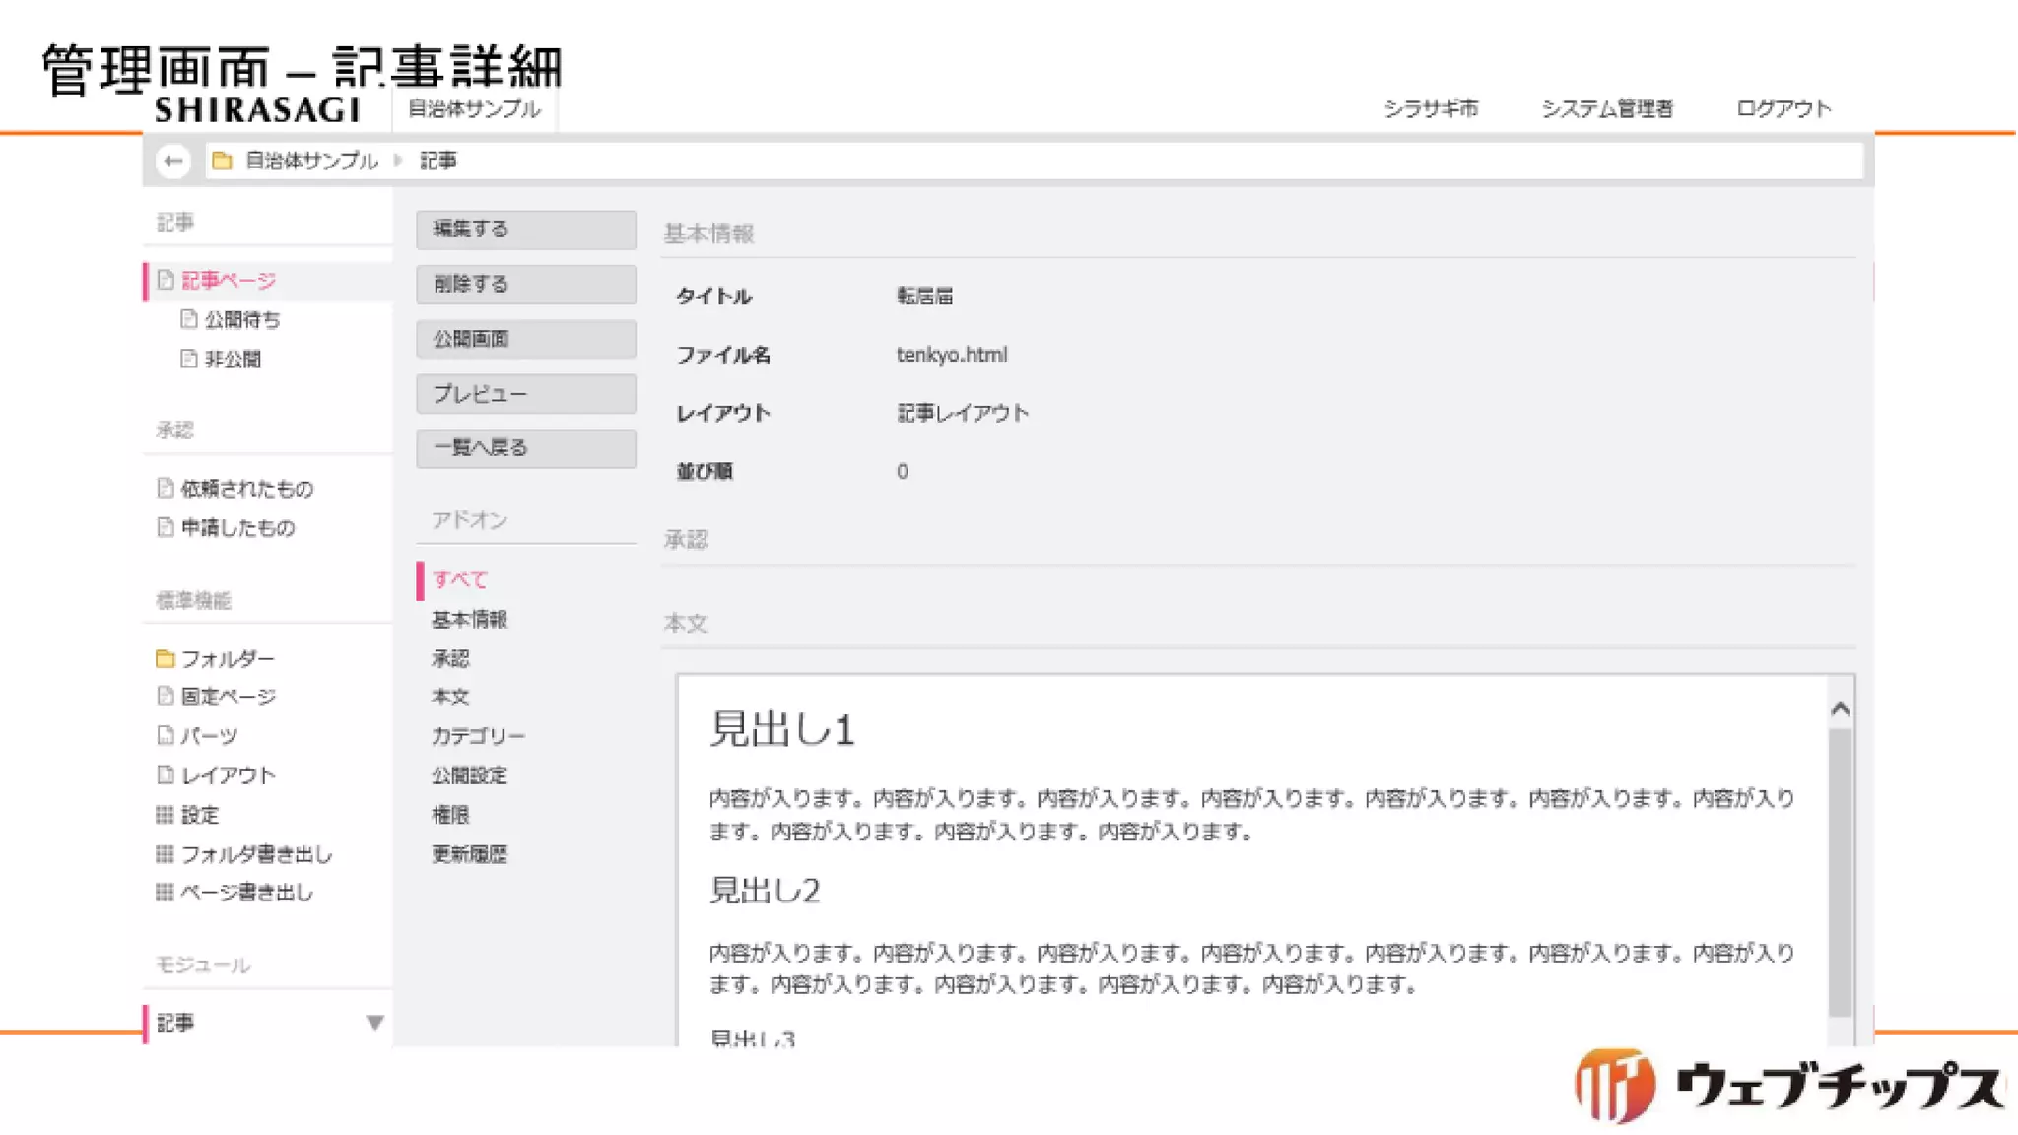Select 公開待ち sidebar item
Image resolution: width=2018 pixels, height=1135 pixels.
click(241, 320)
